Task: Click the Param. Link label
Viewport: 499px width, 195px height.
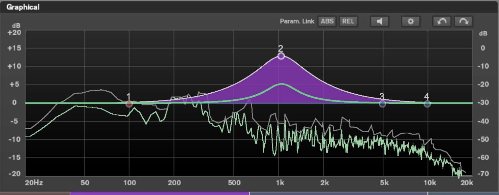Action: pos(297,22)
